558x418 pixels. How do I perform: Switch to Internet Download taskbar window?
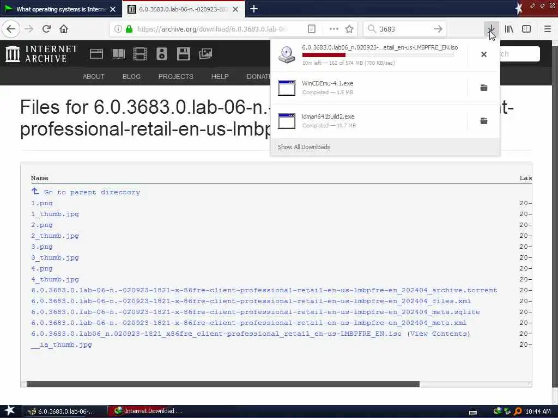(x=149, y=411)
